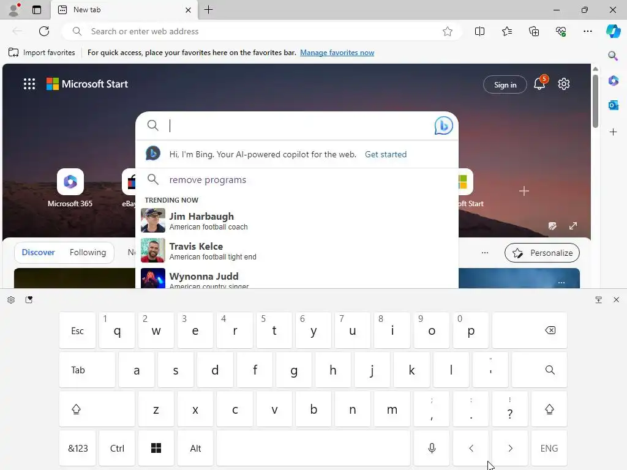Open notifications bell with 5 badge
This screenshot has width=627, height=470.
(x=539, y=83)
